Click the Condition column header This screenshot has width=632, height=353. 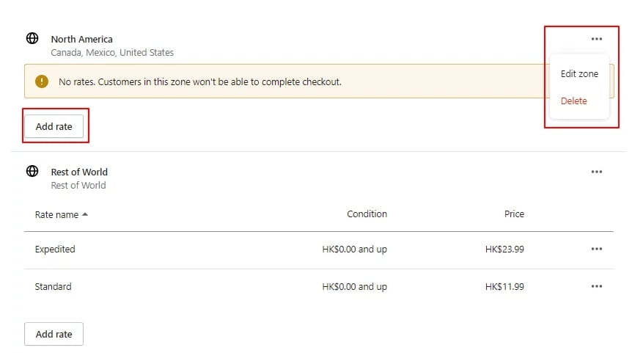point(367,214)
